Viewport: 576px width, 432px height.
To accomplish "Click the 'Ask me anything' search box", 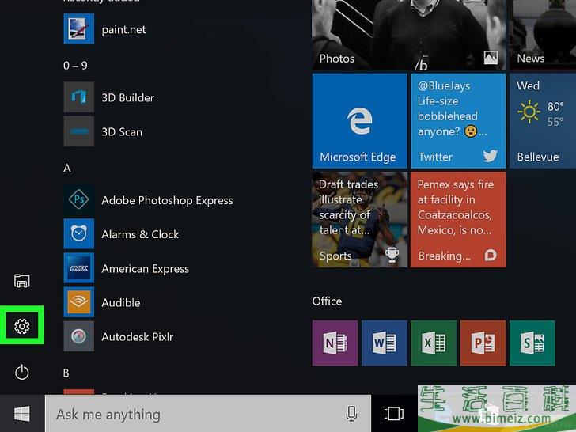I will (208, 414).
